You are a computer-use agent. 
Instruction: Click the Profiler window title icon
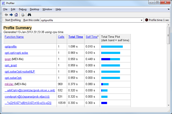pyautogui.click(x=3, y=3)
